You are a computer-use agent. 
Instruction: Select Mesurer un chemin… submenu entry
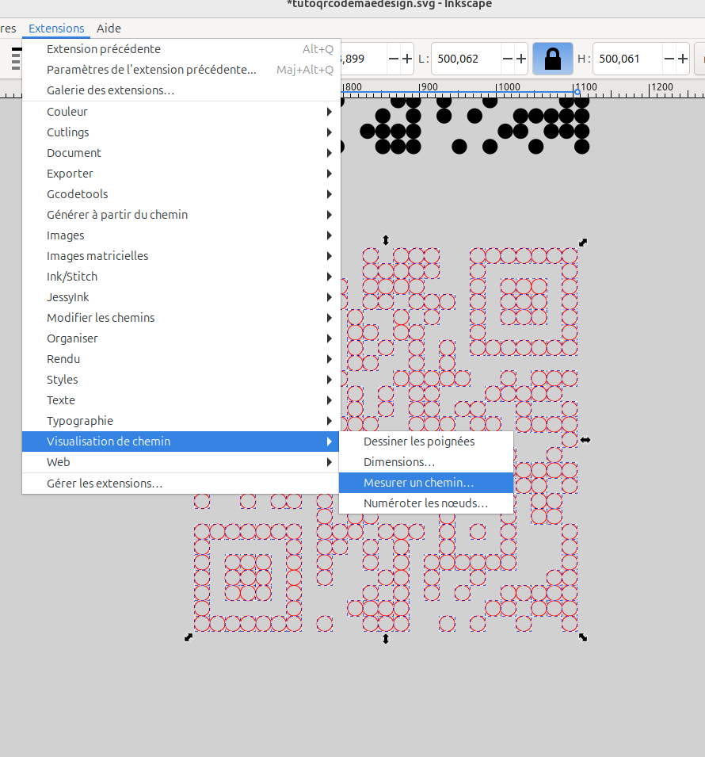click(418, 483)
